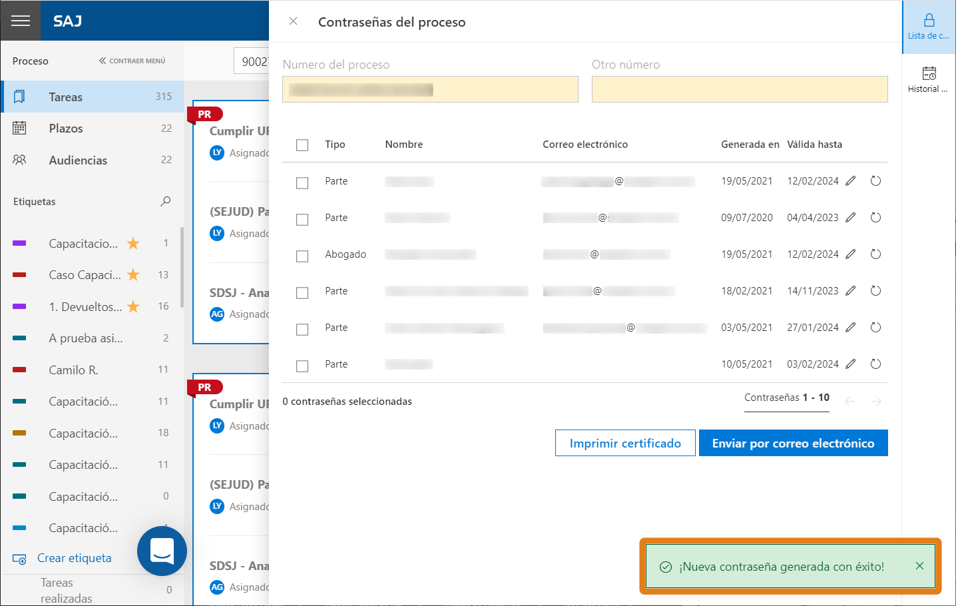The width and height of the screenshot is (956, 606).
Task: Edit the row generated 10/05/2021
Action: pyautogui.click(x=850, y=364)
